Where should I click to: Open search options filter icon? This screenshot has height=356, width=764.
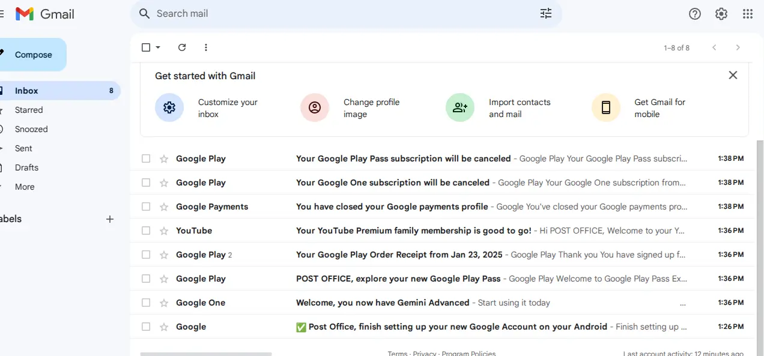tap(546, 13)
